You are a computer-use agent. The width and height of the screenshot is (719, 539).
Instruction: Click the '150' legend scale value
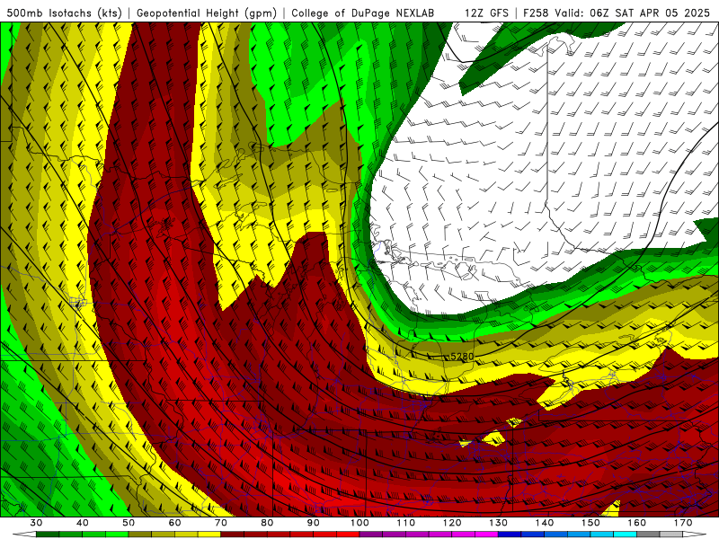click(x=590, y=523)
